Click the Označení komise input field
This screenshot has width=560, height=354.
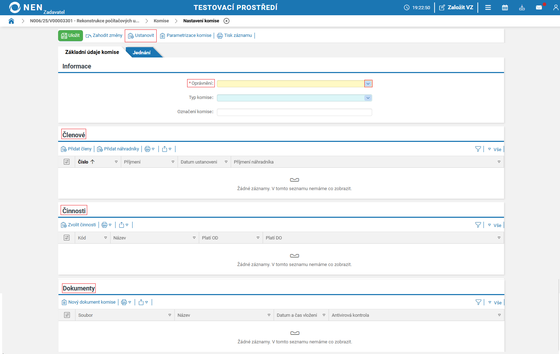click(294, 112)
